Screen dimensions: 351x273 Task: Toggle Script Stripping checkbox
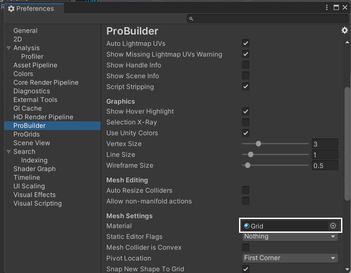point(246,86)
